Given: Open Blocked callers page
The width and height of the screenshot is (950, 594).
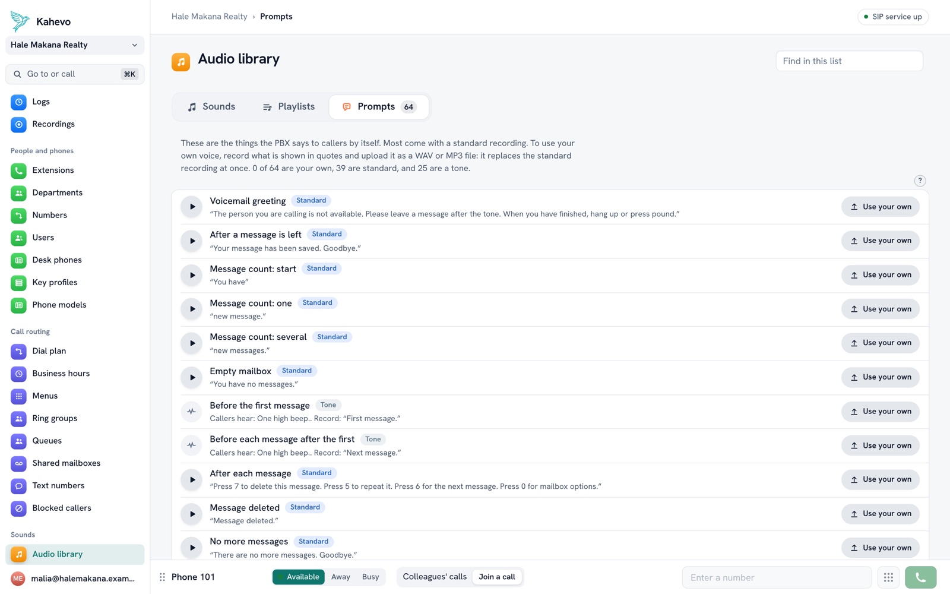Looking at the screenshot, I should point(75,508).
